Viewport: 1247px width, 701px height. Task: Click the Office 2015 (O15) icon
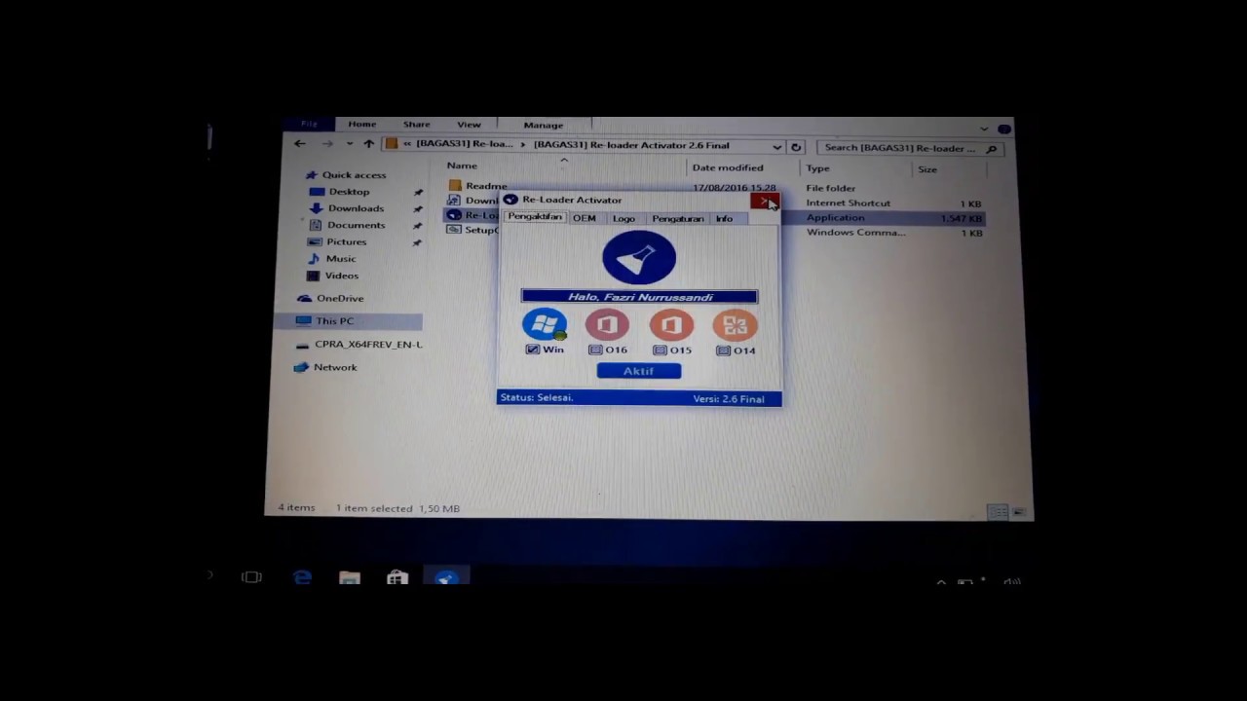(x=671, y=325)
